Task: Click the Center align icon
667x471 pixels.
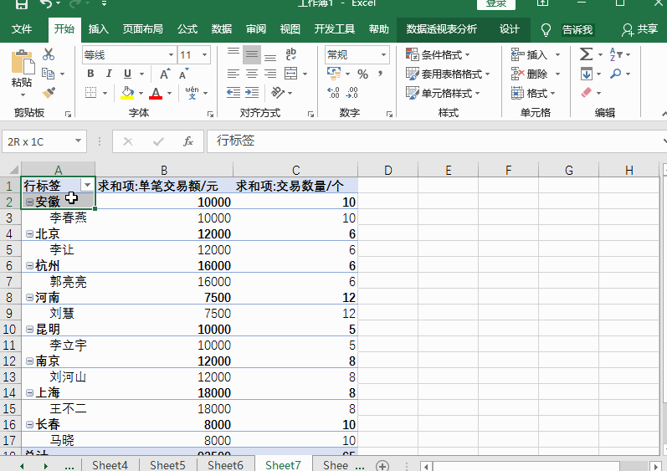Action: point(251,74)
